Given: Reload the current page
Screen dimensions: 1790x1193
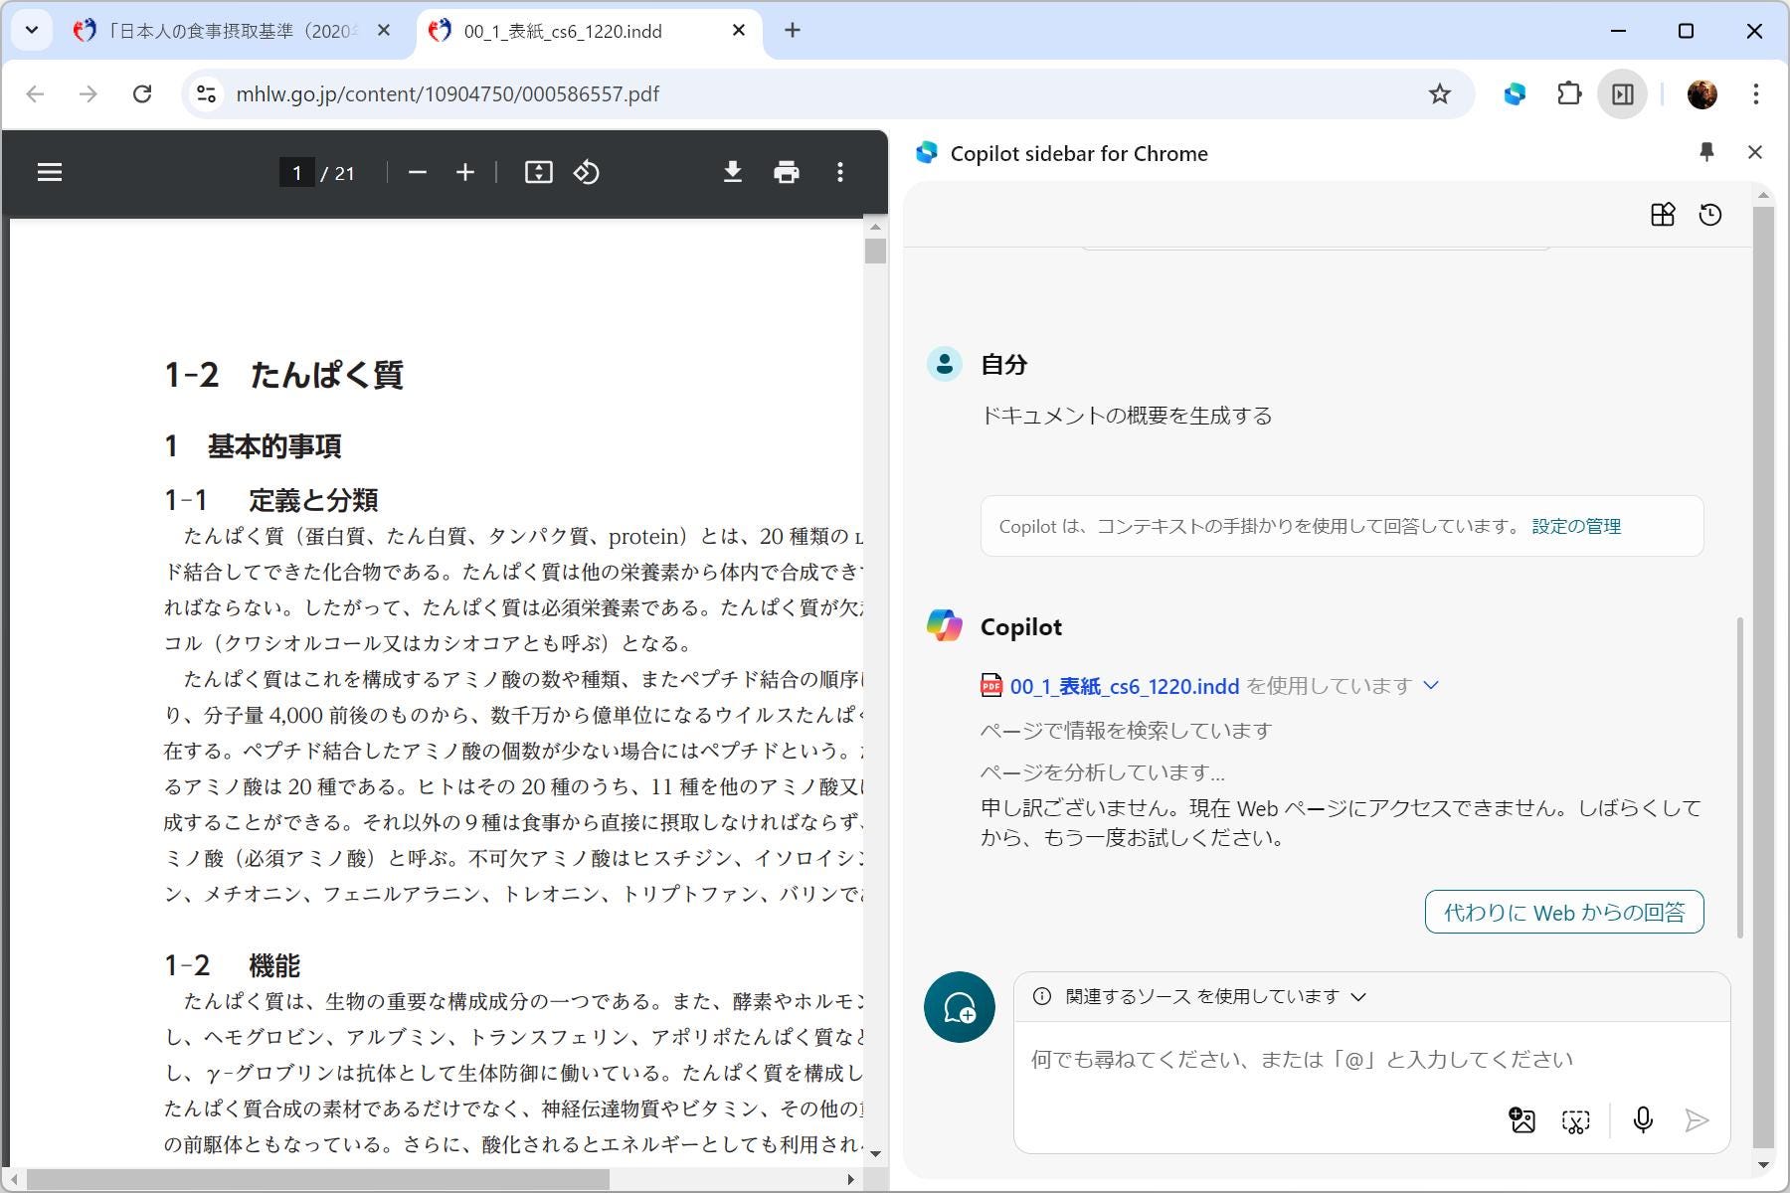Looking at the screenshot, I should pyautogui.click(x=142, y=94).
